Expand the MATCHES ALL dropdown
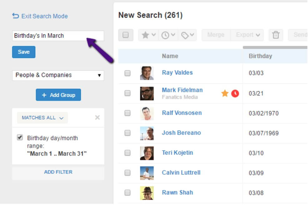The width and height of the screenshot is (308, 205). (42, 118)
